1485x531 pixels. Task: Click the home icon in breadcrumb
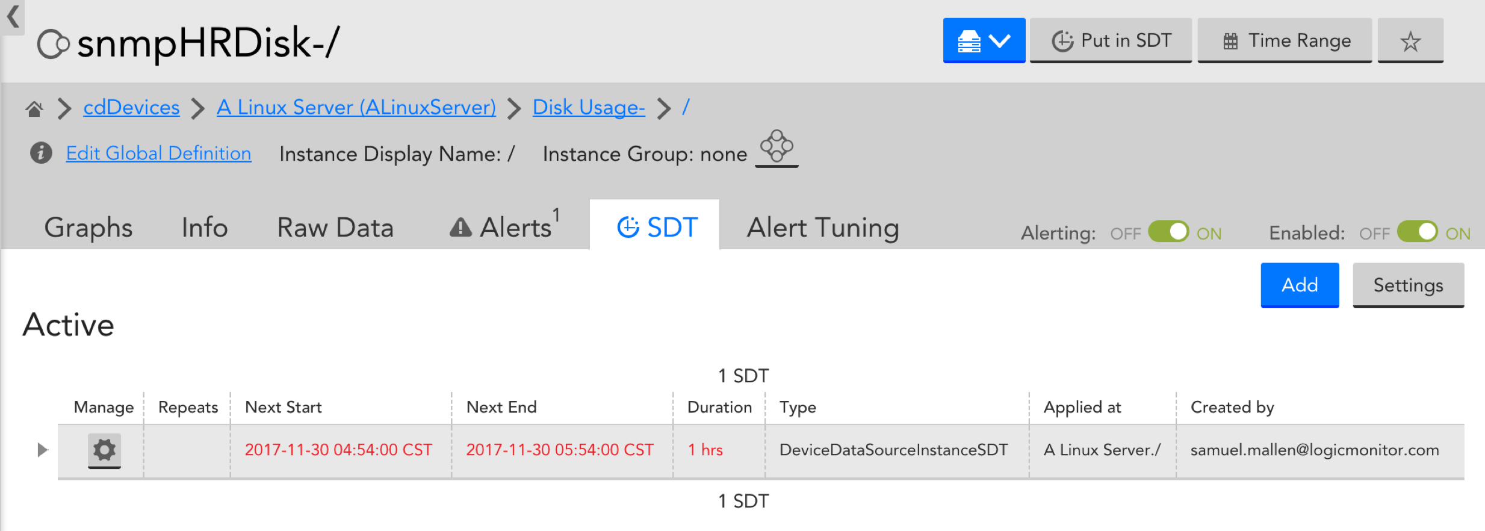tap(34, 108)
